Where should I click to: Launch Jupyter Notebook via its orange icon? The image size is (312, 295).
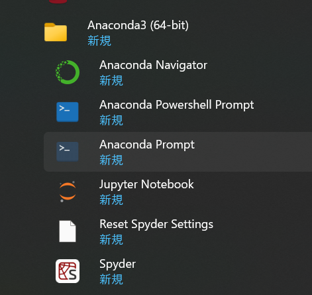pos(68,192)
